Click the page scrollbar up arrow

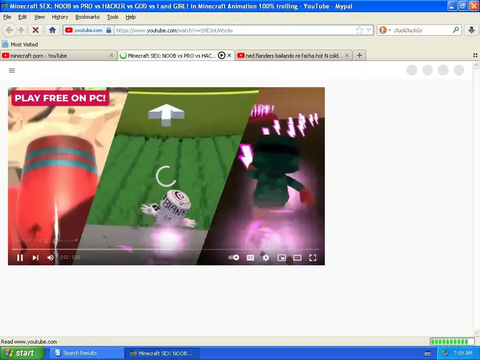point(476,65)
